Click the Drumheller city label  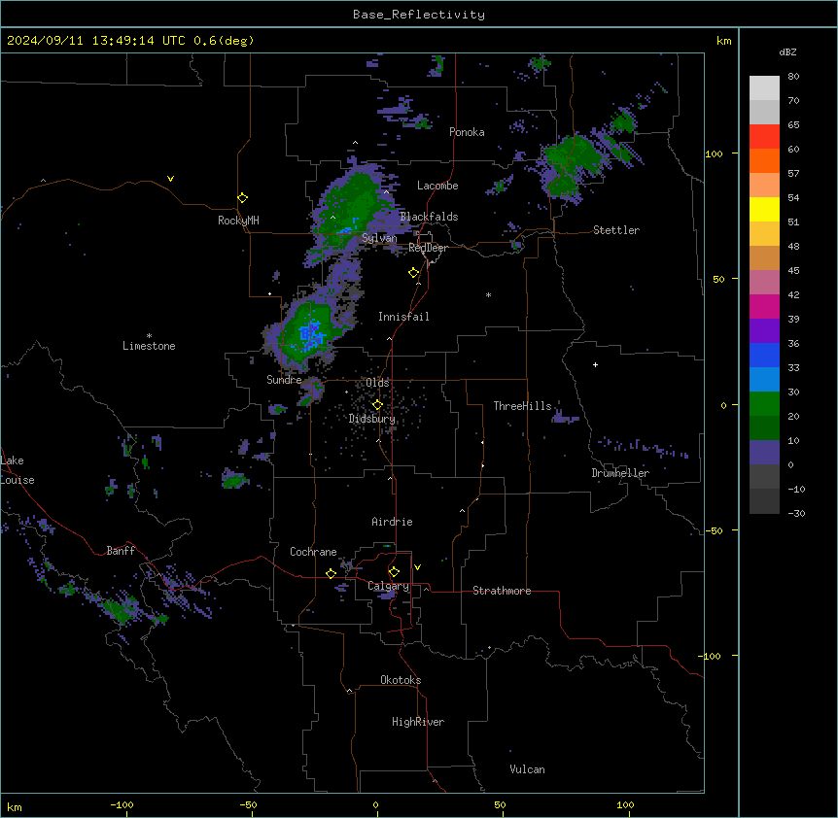[620, 473]
